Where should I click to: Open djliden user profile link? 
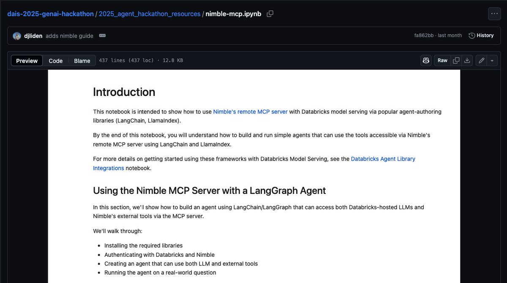click(x=33, y=36)
